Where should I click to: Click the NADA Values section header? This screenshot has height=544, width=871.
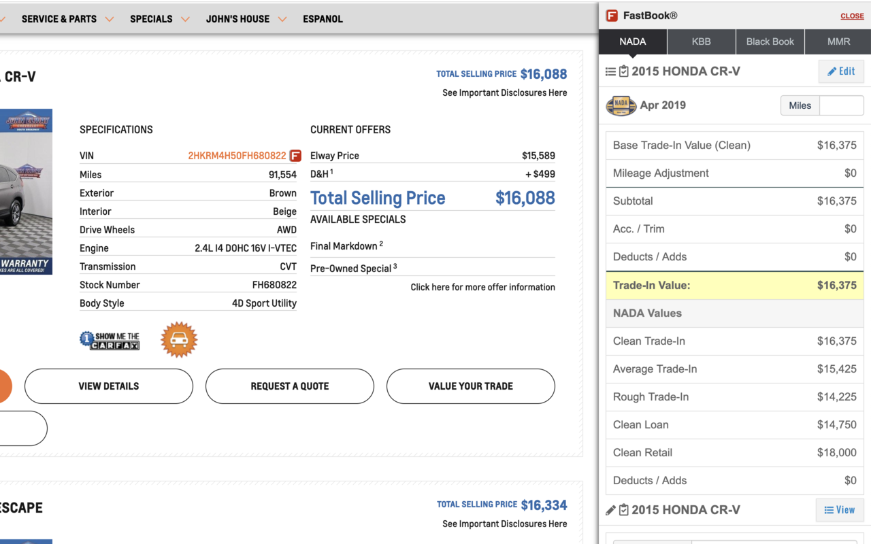pyautogui.click(x=735, y=313)
